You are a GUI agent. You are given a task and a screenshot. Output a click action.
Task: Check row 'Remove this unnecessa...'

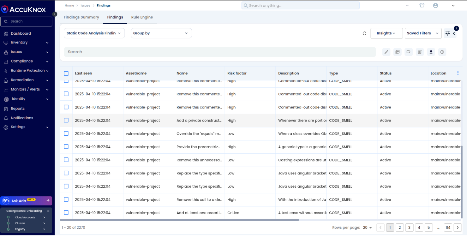click(x=66, y=160)
